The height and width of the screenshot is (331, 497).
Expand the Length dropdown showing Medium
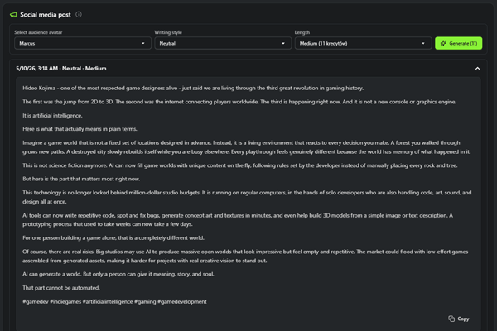click(x=363, y=43)
